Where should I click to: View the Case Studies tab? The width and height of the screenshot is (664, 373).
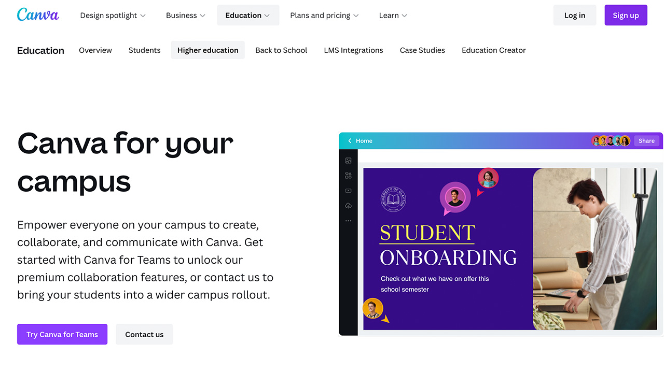click(422, 50)
